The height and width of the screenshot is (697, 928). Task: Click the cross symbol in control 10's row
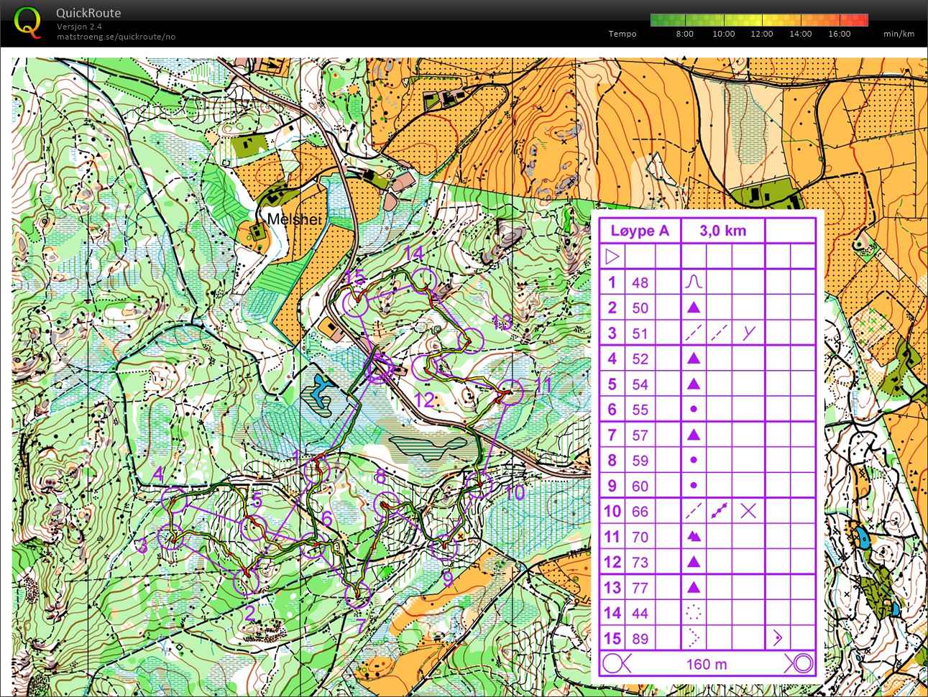(748, 511)
